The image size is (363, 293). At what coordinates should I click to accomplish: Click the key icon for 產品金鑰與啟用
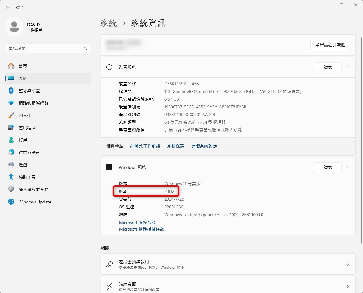click(x=109, y=264)
